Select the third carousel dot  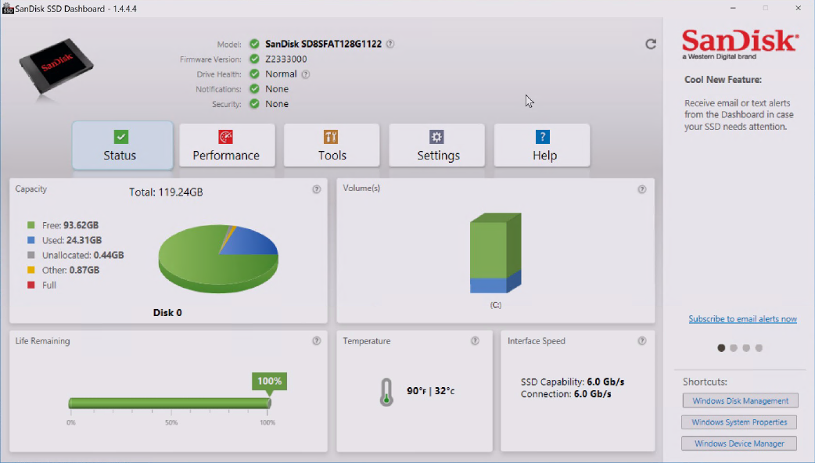coord(746,348)
